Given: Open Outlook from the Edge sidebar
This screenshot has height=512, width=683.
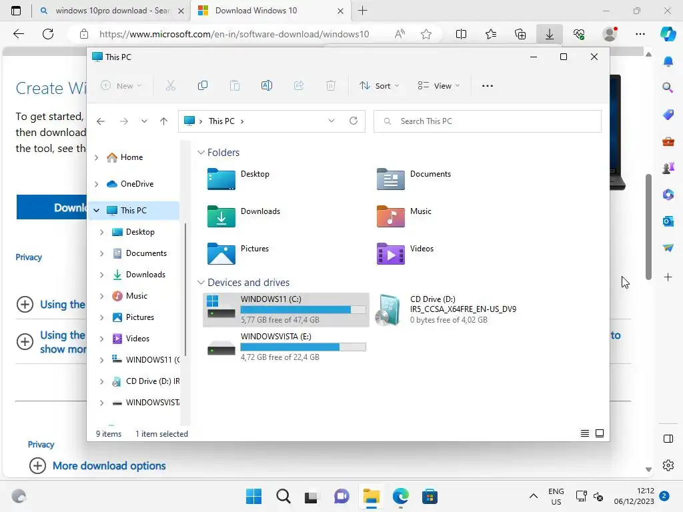Looking at the screenshot, I should coord(668,221).
